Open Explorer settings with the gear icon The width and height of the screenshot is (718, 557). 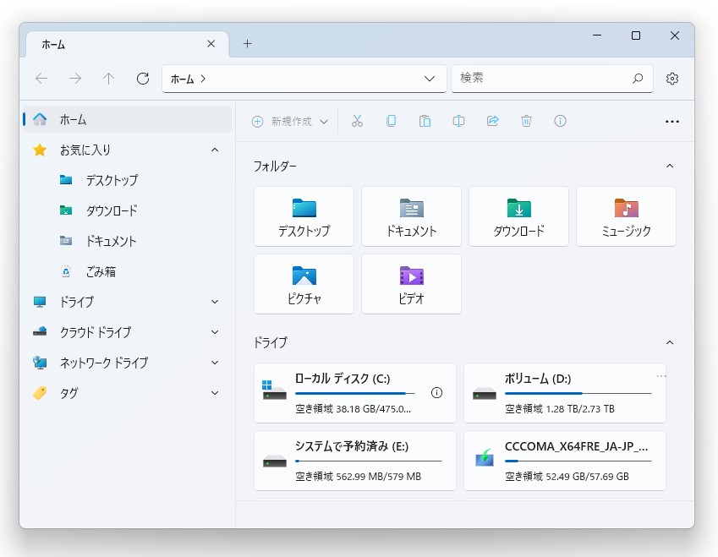click(x=671, y=78)
